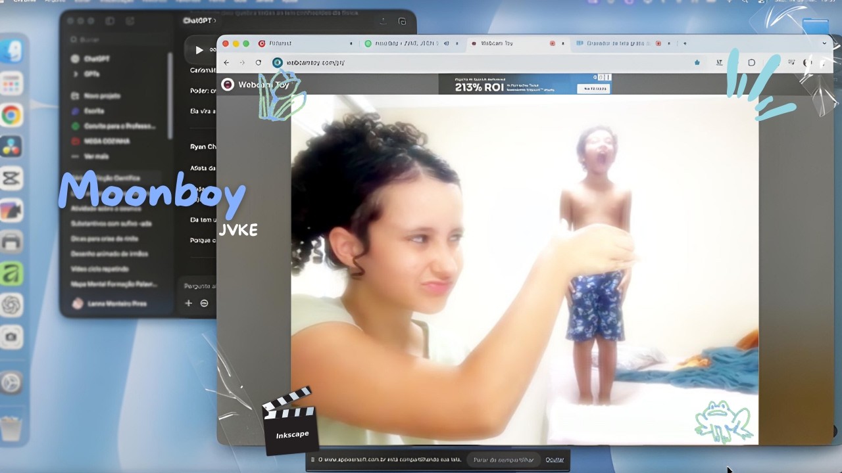Click the search field in ChatGPT sidebar
Screen dimensions: 842x473
(x=118, y=39)
